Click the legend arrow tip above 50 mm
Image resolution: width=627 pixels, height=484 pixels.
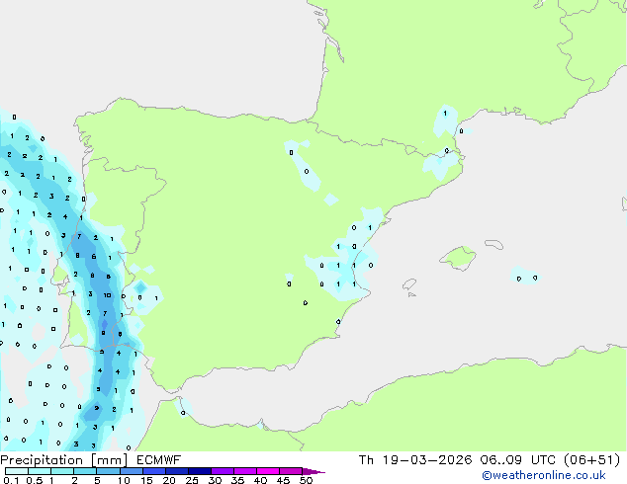(x=313, y=471)
